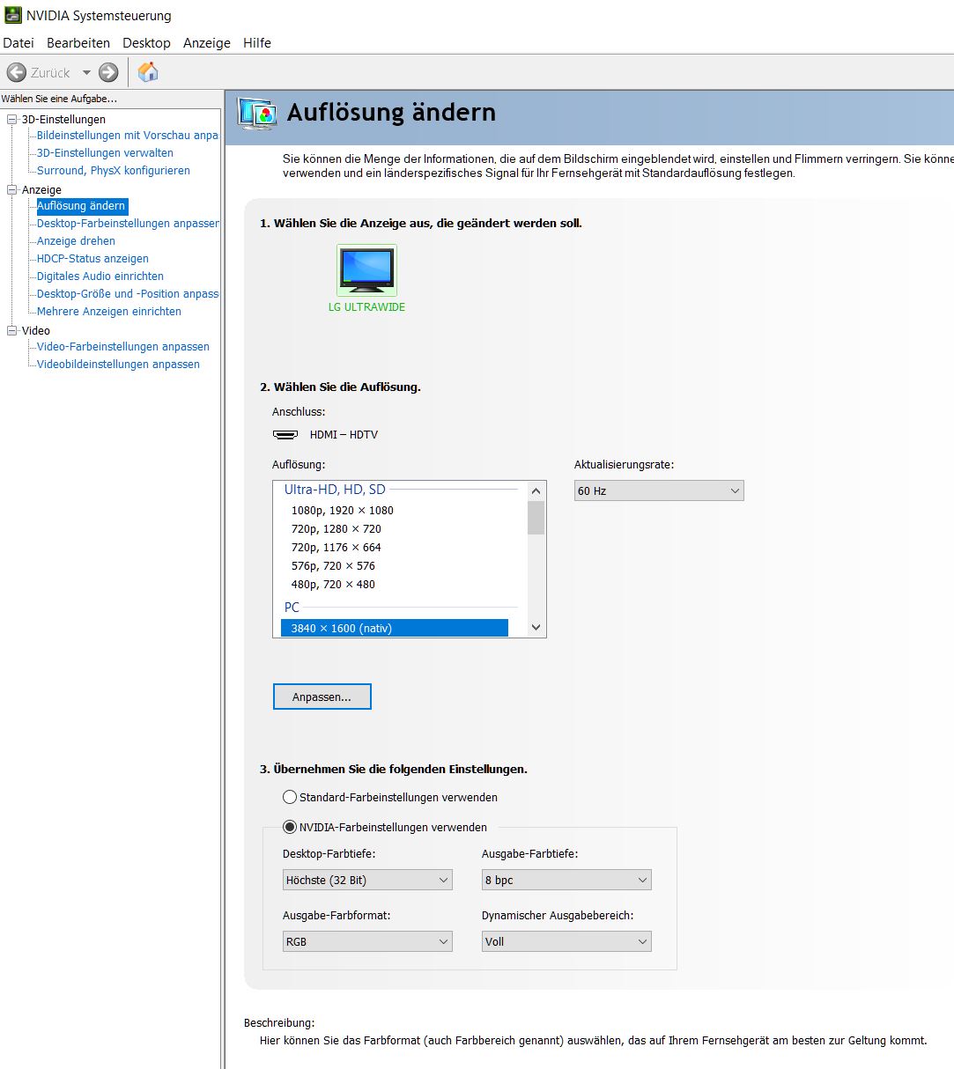The width and height of the screenshot is (954, 1069).
Task: Open the Aktualisierungsrate 60 Hz dropdown
Action: [x=658, y=490]
